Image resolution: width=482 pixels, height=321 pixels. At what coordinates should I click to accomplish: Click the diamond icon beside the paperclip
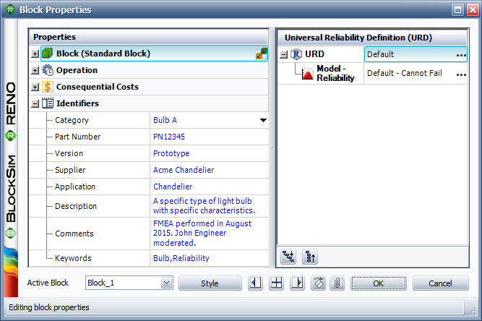click(317, 283)
